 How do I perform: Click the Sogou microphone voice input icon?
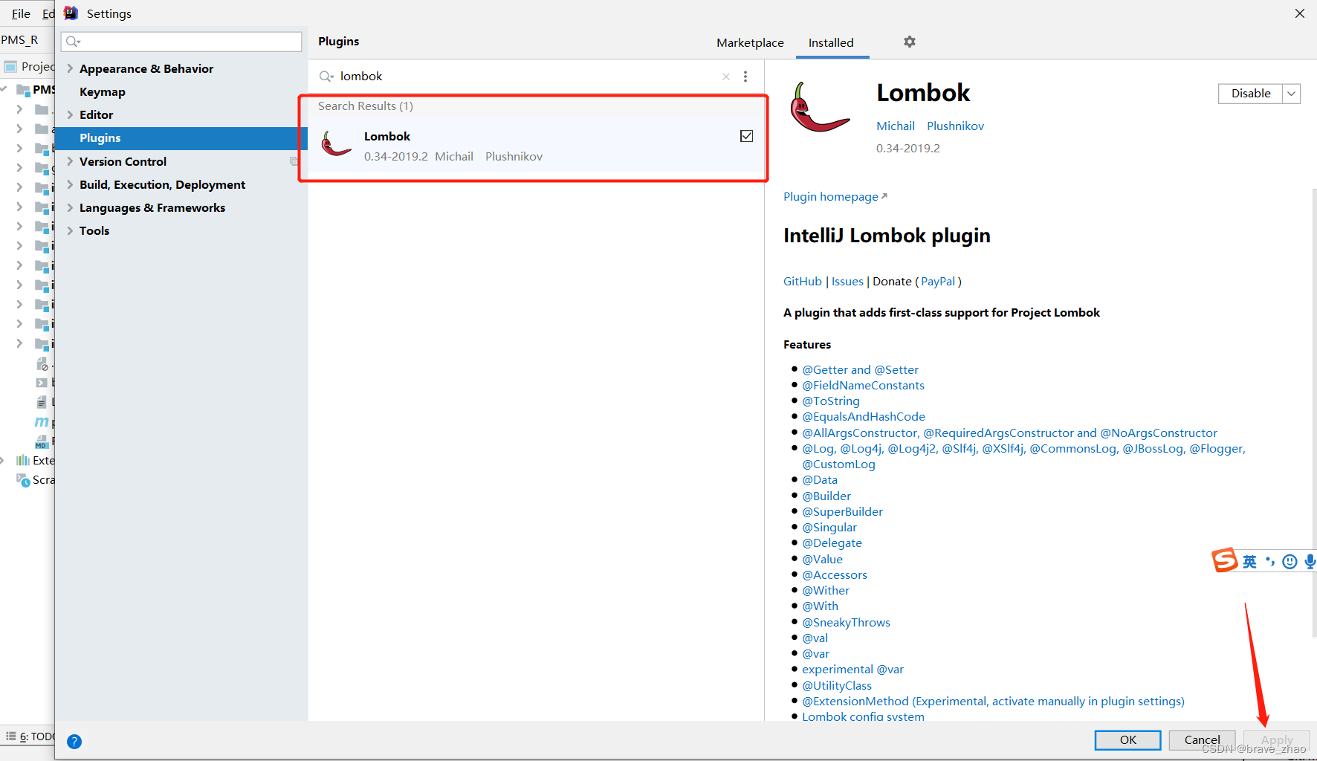coord(1310,562)
